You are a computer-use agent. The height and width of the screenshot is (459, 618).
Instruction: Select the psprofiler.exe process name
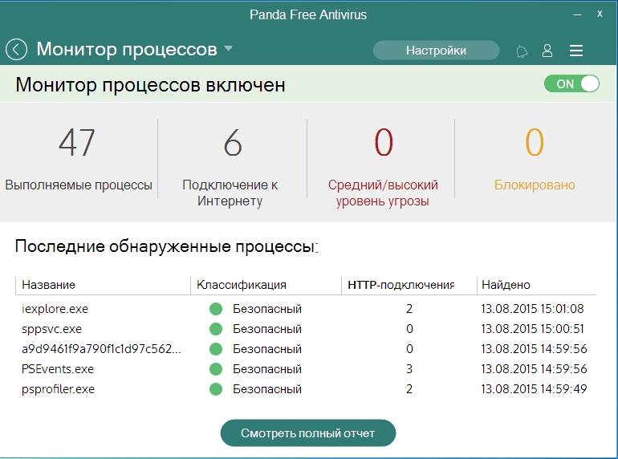[x=58, y=389]
